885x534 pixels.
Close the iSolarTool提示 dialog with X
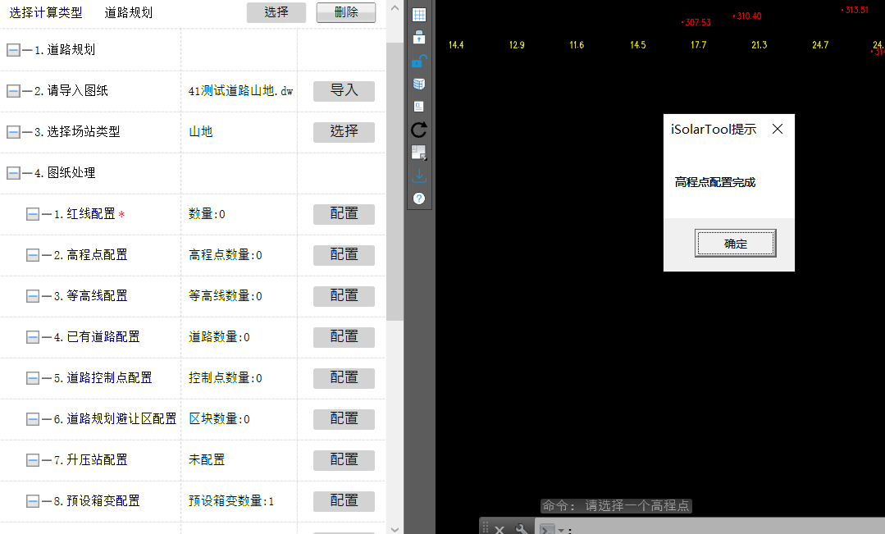tap(778, 129)
